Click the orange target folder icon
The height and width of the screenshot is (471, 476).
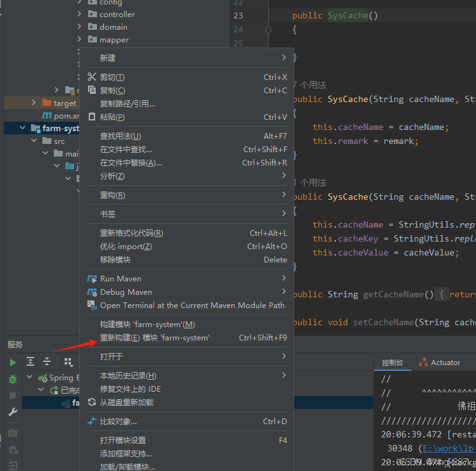click(x=47, y=103)
